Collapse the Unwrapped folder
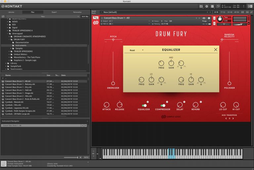The height and width of the screenshot is (170, 254). pyautogui.click(x=8, y=33)
